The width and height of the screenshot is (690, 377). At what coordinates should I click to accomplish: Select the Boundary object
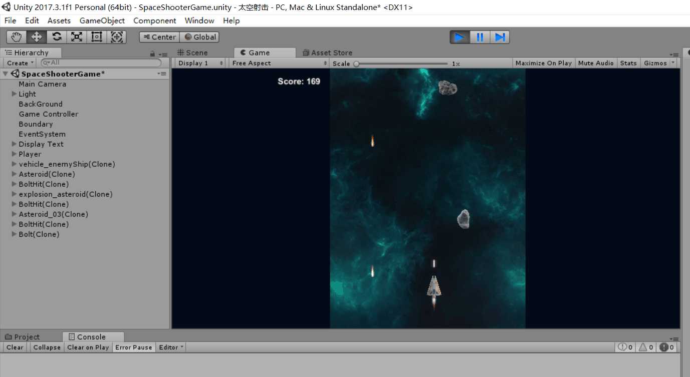click(x=36, y=124)
